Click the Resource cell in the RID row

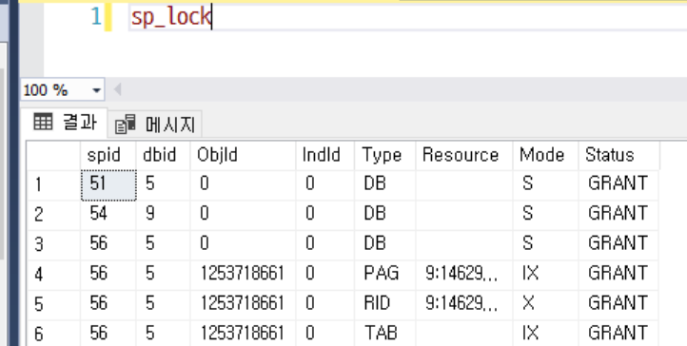pyautogui.click(x=464, y=305)
